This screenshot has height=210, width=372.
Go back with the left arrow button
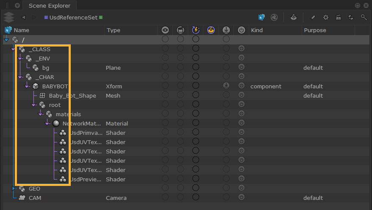pyautogui.click(x=23, y=17)
